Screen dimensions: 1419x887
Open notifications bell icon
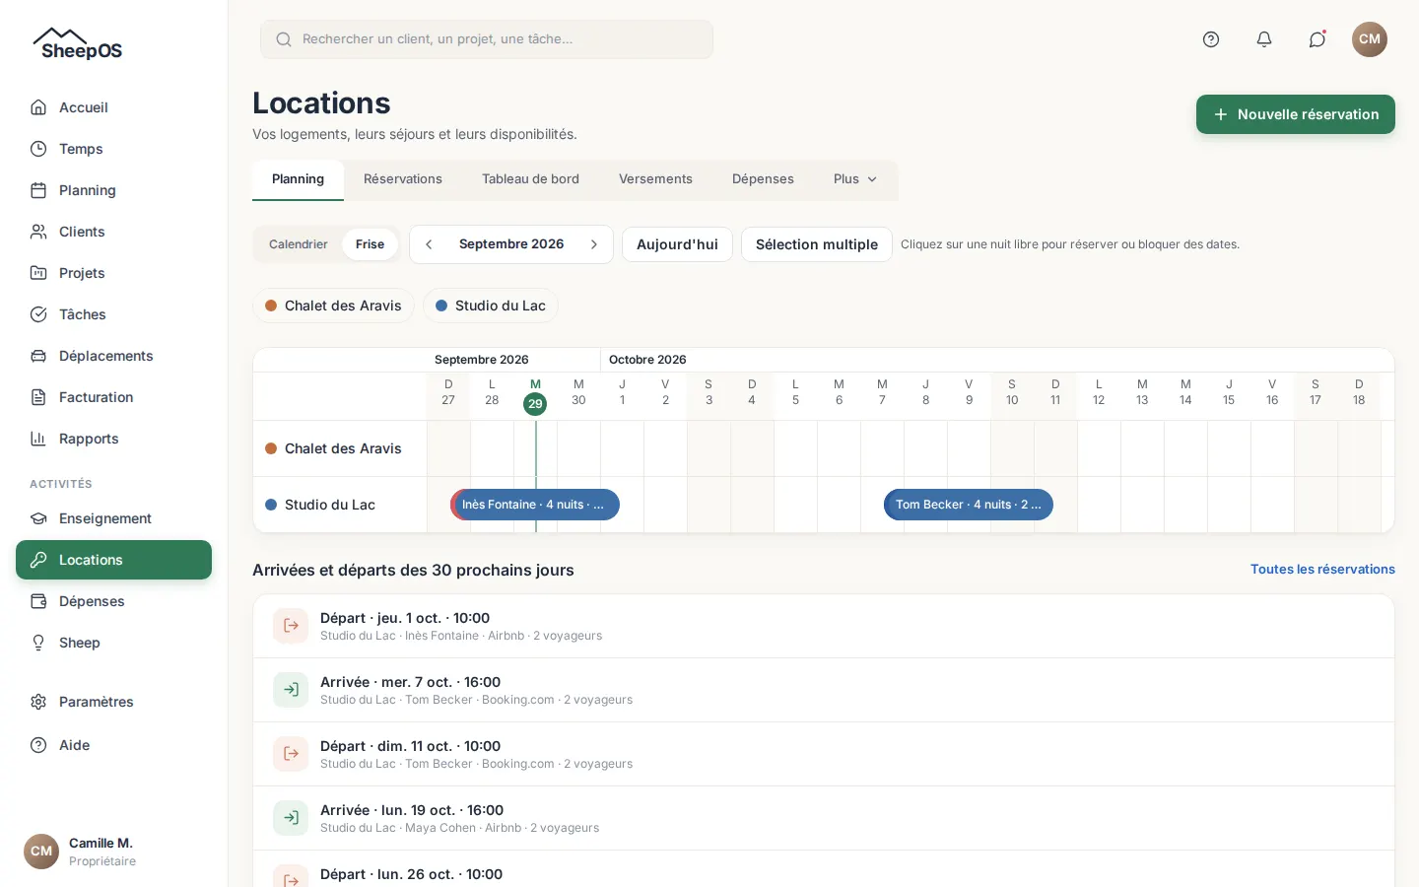1264,39
